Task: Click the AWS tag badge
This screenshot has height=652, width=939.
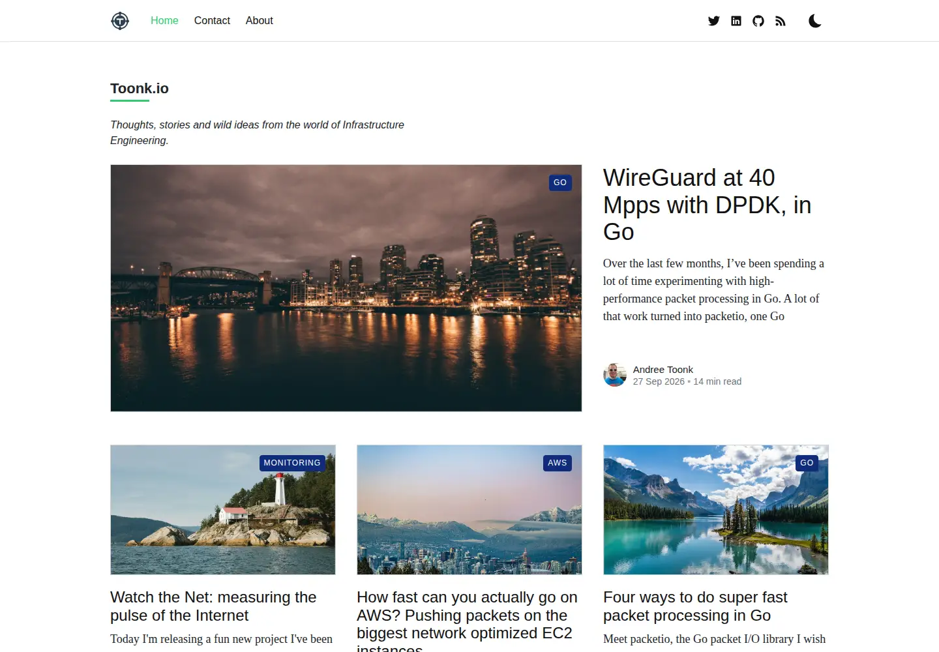Action: pos(558,463)
